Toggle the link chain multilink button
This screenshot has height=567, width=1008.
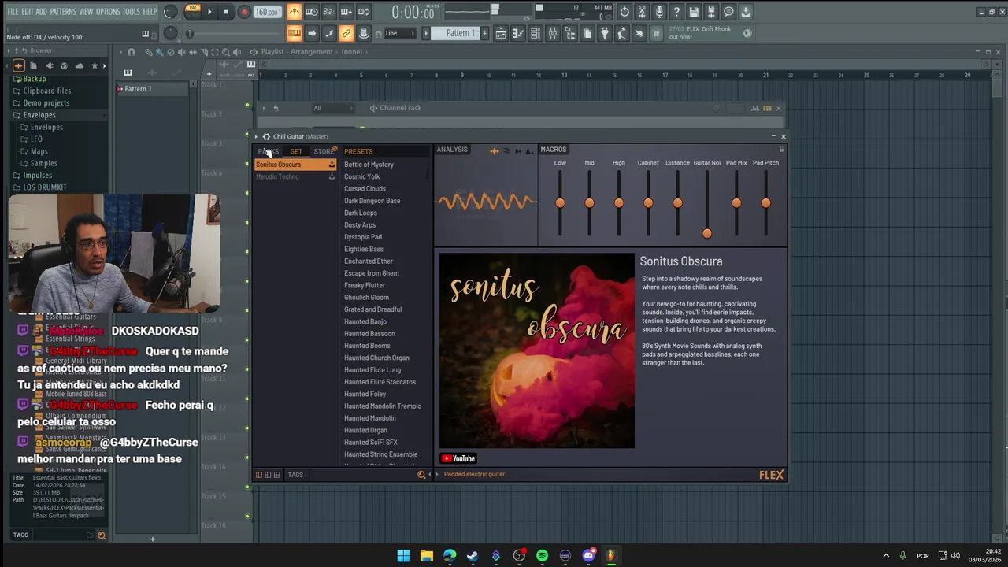346,33
